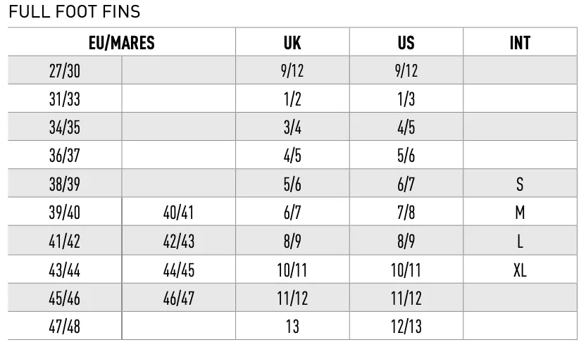Select the 36/37 EU size cell
Viewport: 586px width, 359px height.
click(x=65, y=155)
